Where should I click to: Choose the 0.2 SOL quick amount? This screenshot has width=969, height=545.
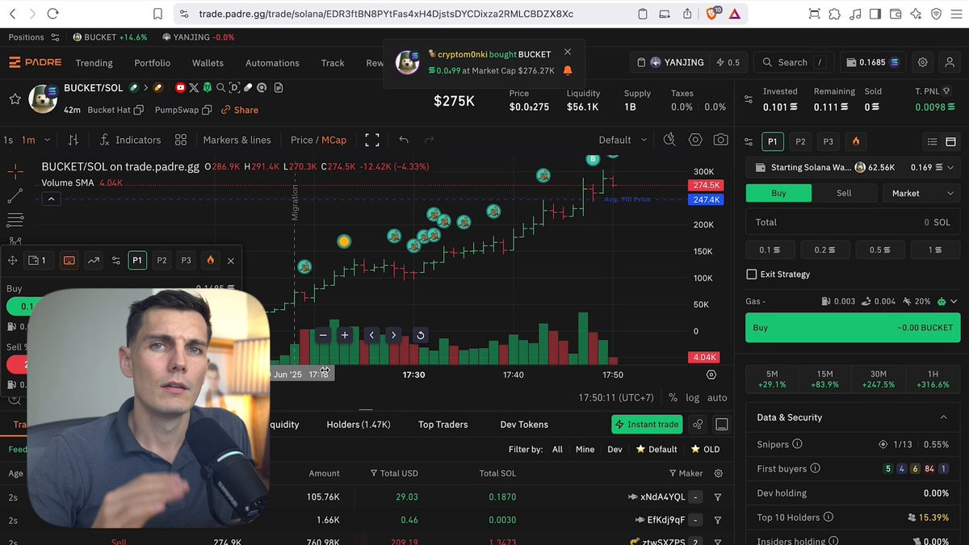click(825, 249)
